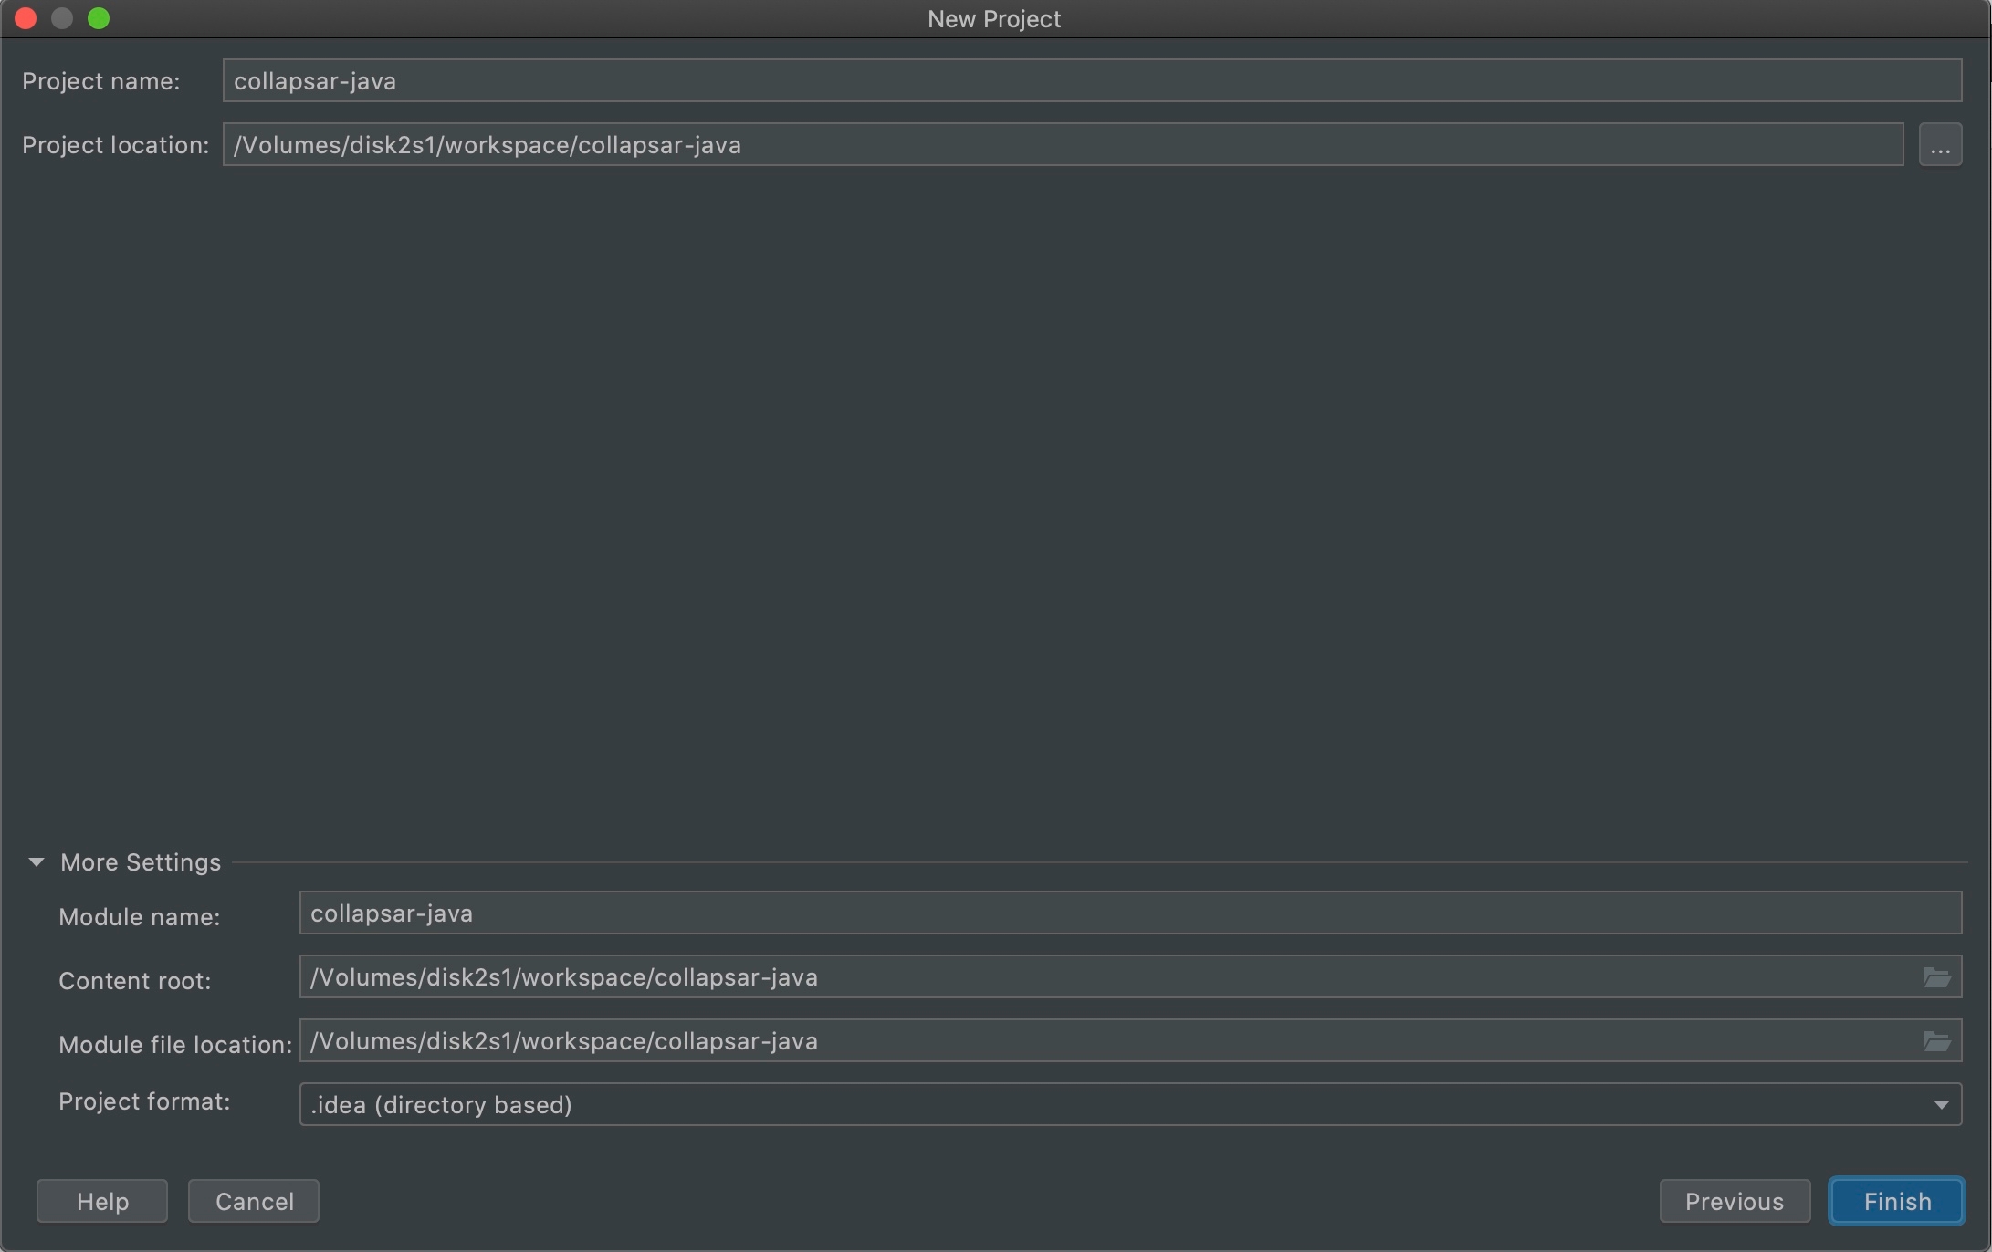Open the Content root folder browser icon
Screen dimensions: 1992x1252
[x=1936, y=977]
